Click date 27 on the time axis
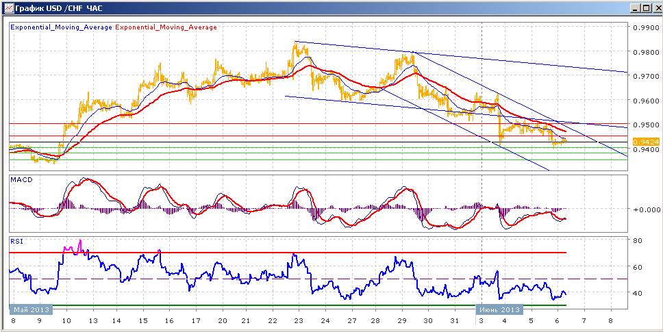This screenshot has height=332, width=663. 351,320
